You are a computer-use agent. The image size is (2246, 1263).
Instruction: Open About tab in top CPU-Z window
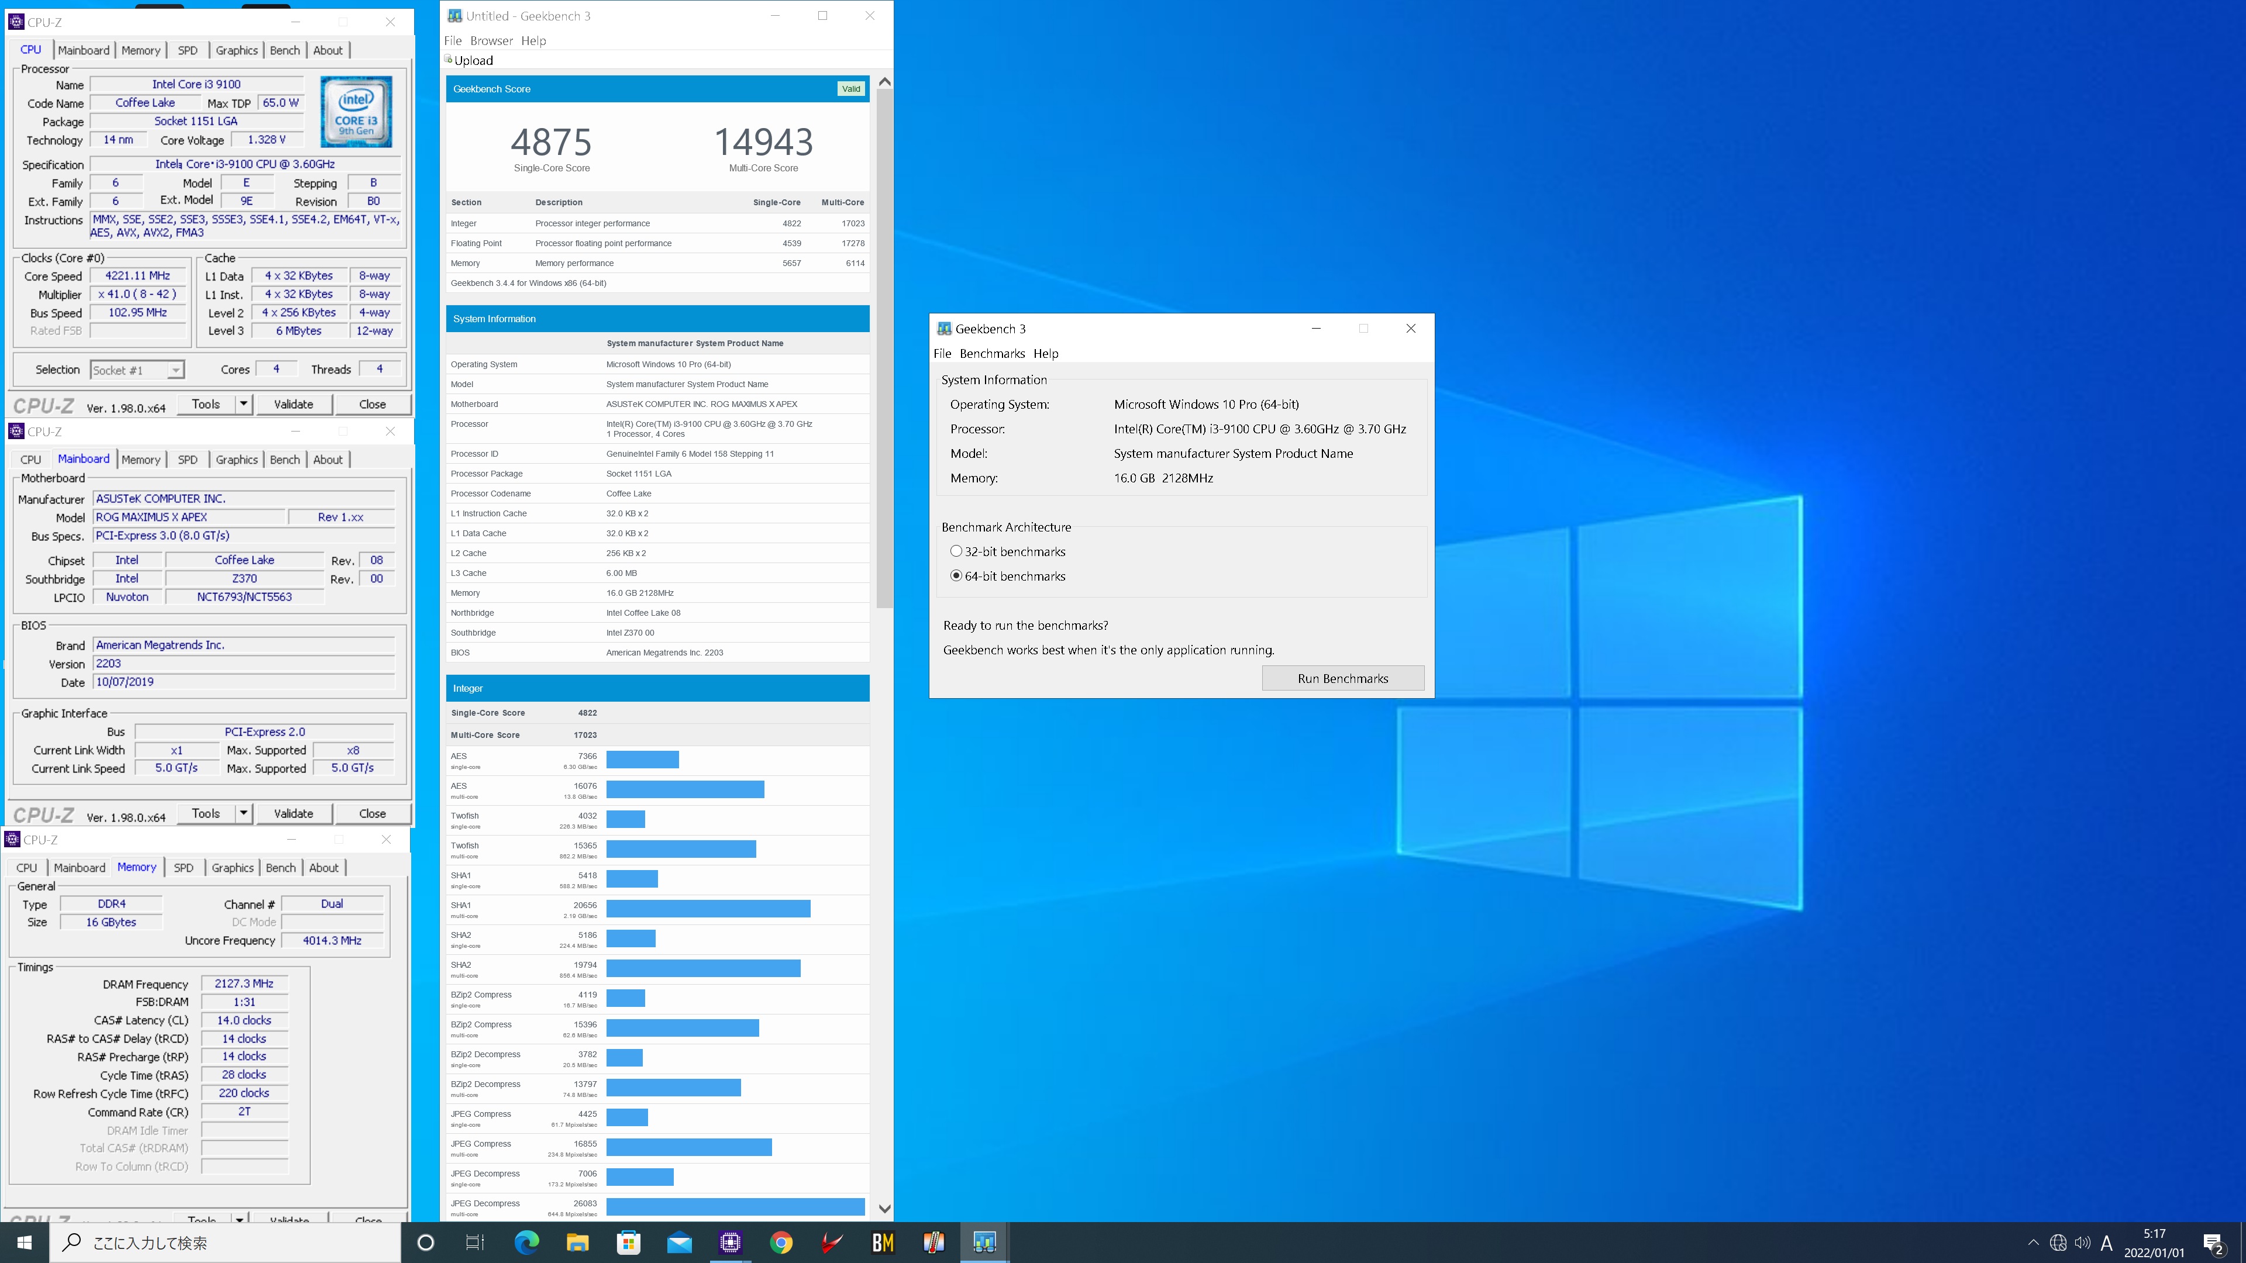(328, 50)
